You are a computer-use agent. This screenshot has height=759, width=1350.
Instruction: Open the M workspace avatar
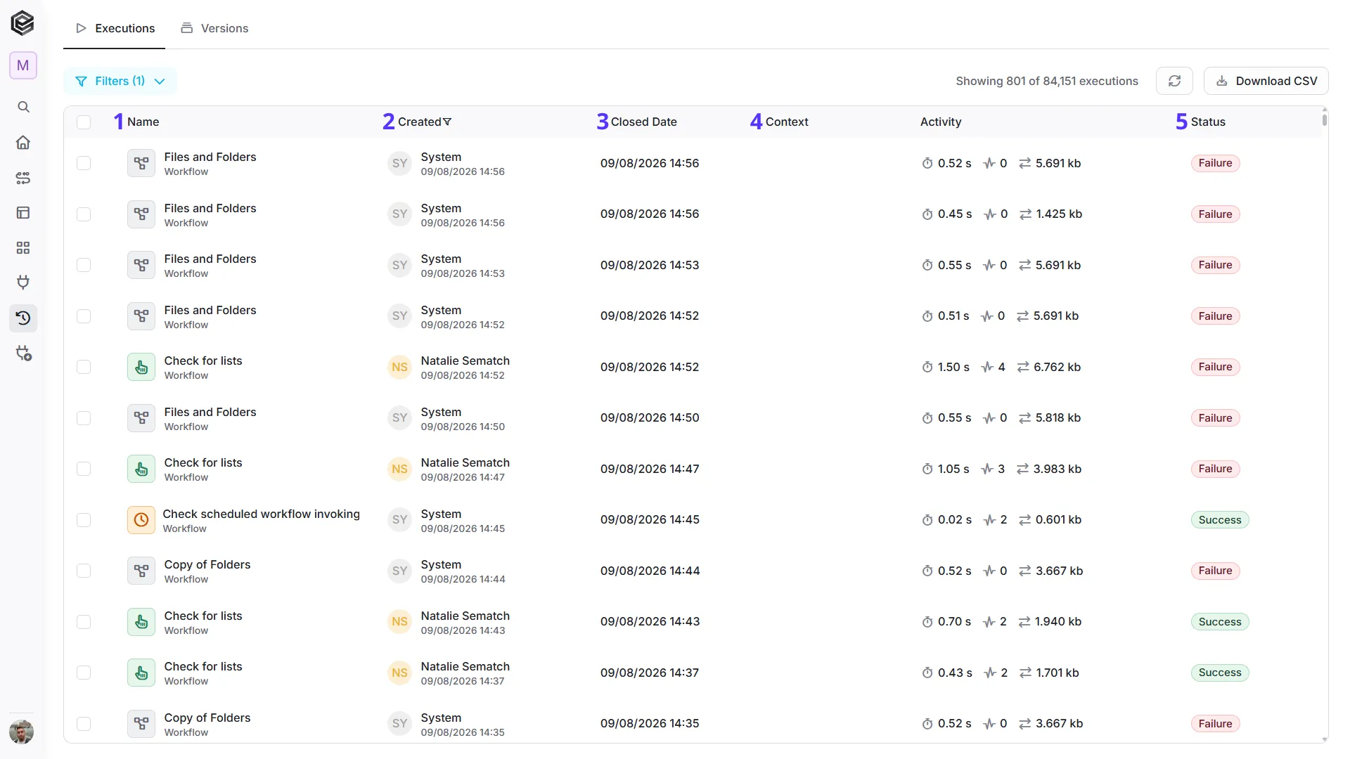click(x=23, y=65)
